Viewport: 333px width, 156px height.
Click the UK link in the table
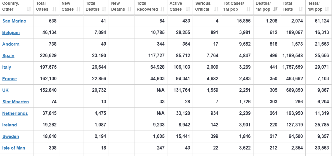(5, 90)
